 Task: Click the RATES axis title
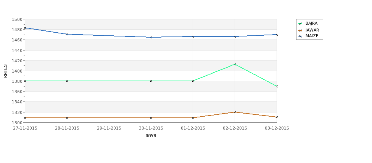click(5, 71)
